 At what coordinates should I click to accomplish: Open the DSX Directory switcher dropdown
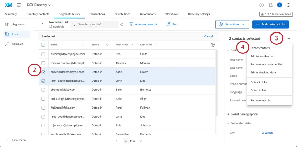point(39,5)
